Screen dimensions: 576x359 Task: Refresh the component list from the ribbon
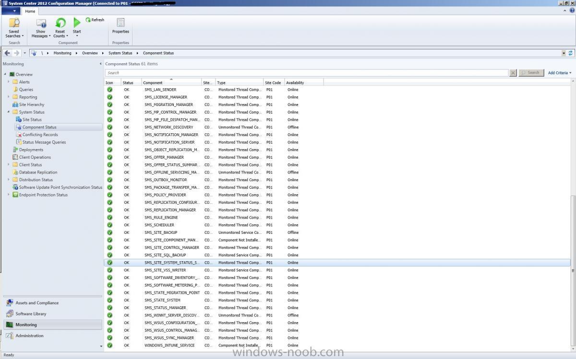(x=95, y=20)
